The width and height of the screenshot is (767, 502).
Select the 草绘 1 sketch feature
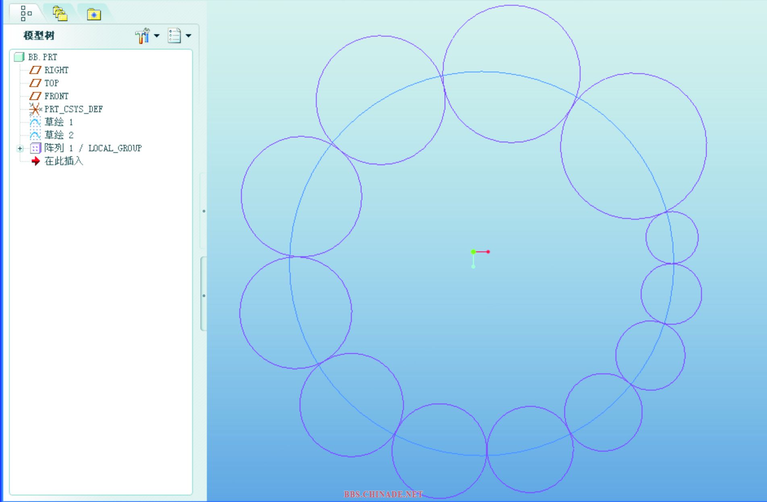59,122
